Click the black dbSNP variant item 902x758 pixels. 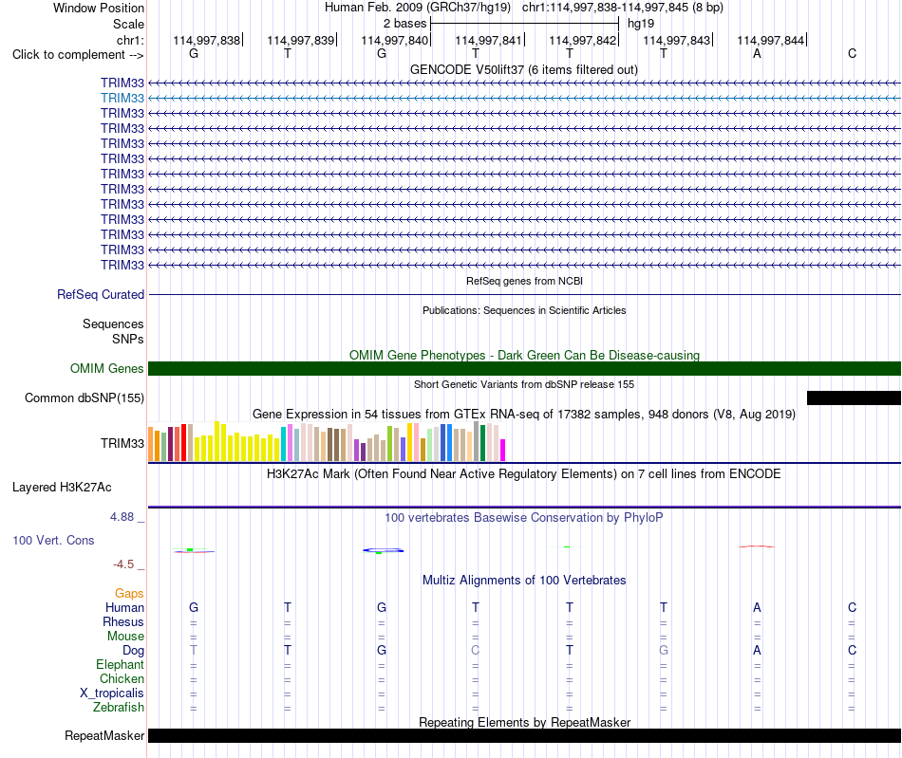tap(854, 397)
